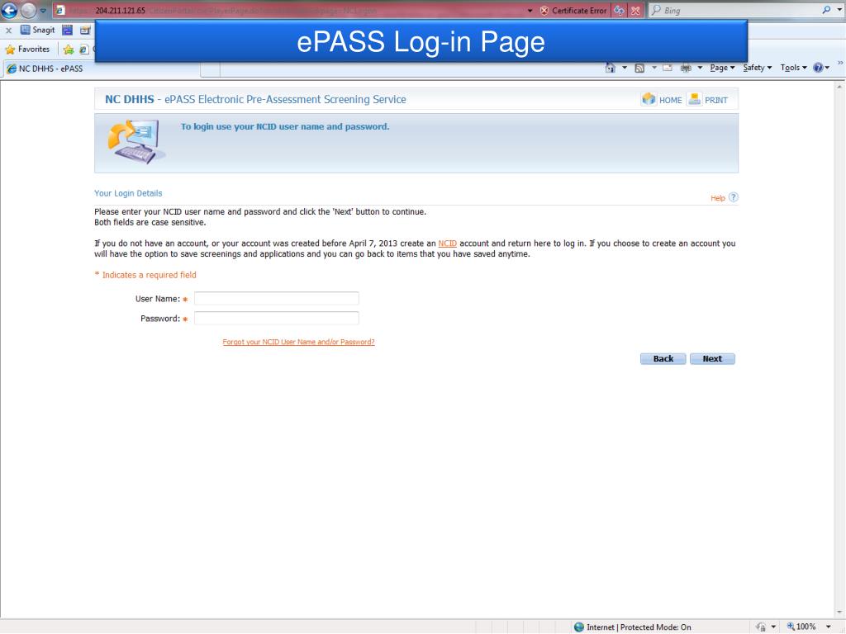Open search provider dropdown arrow

[839, 10]
